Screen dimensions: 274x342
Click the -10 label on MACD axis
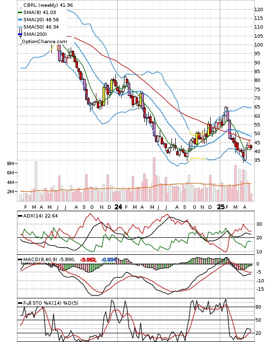point(260,280)
